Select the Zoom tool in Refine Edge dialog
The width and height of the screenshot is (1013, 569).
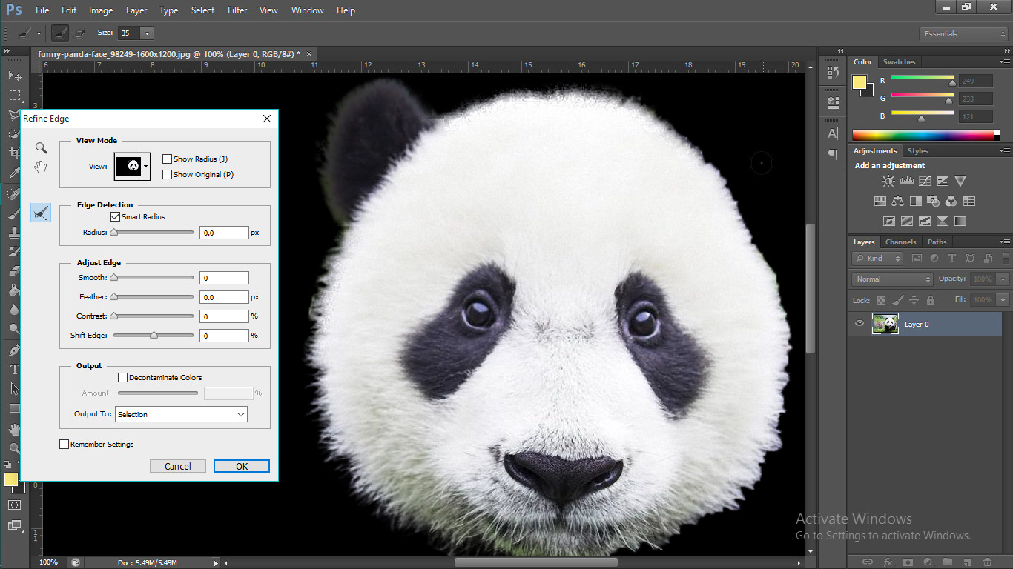point(41,148)
